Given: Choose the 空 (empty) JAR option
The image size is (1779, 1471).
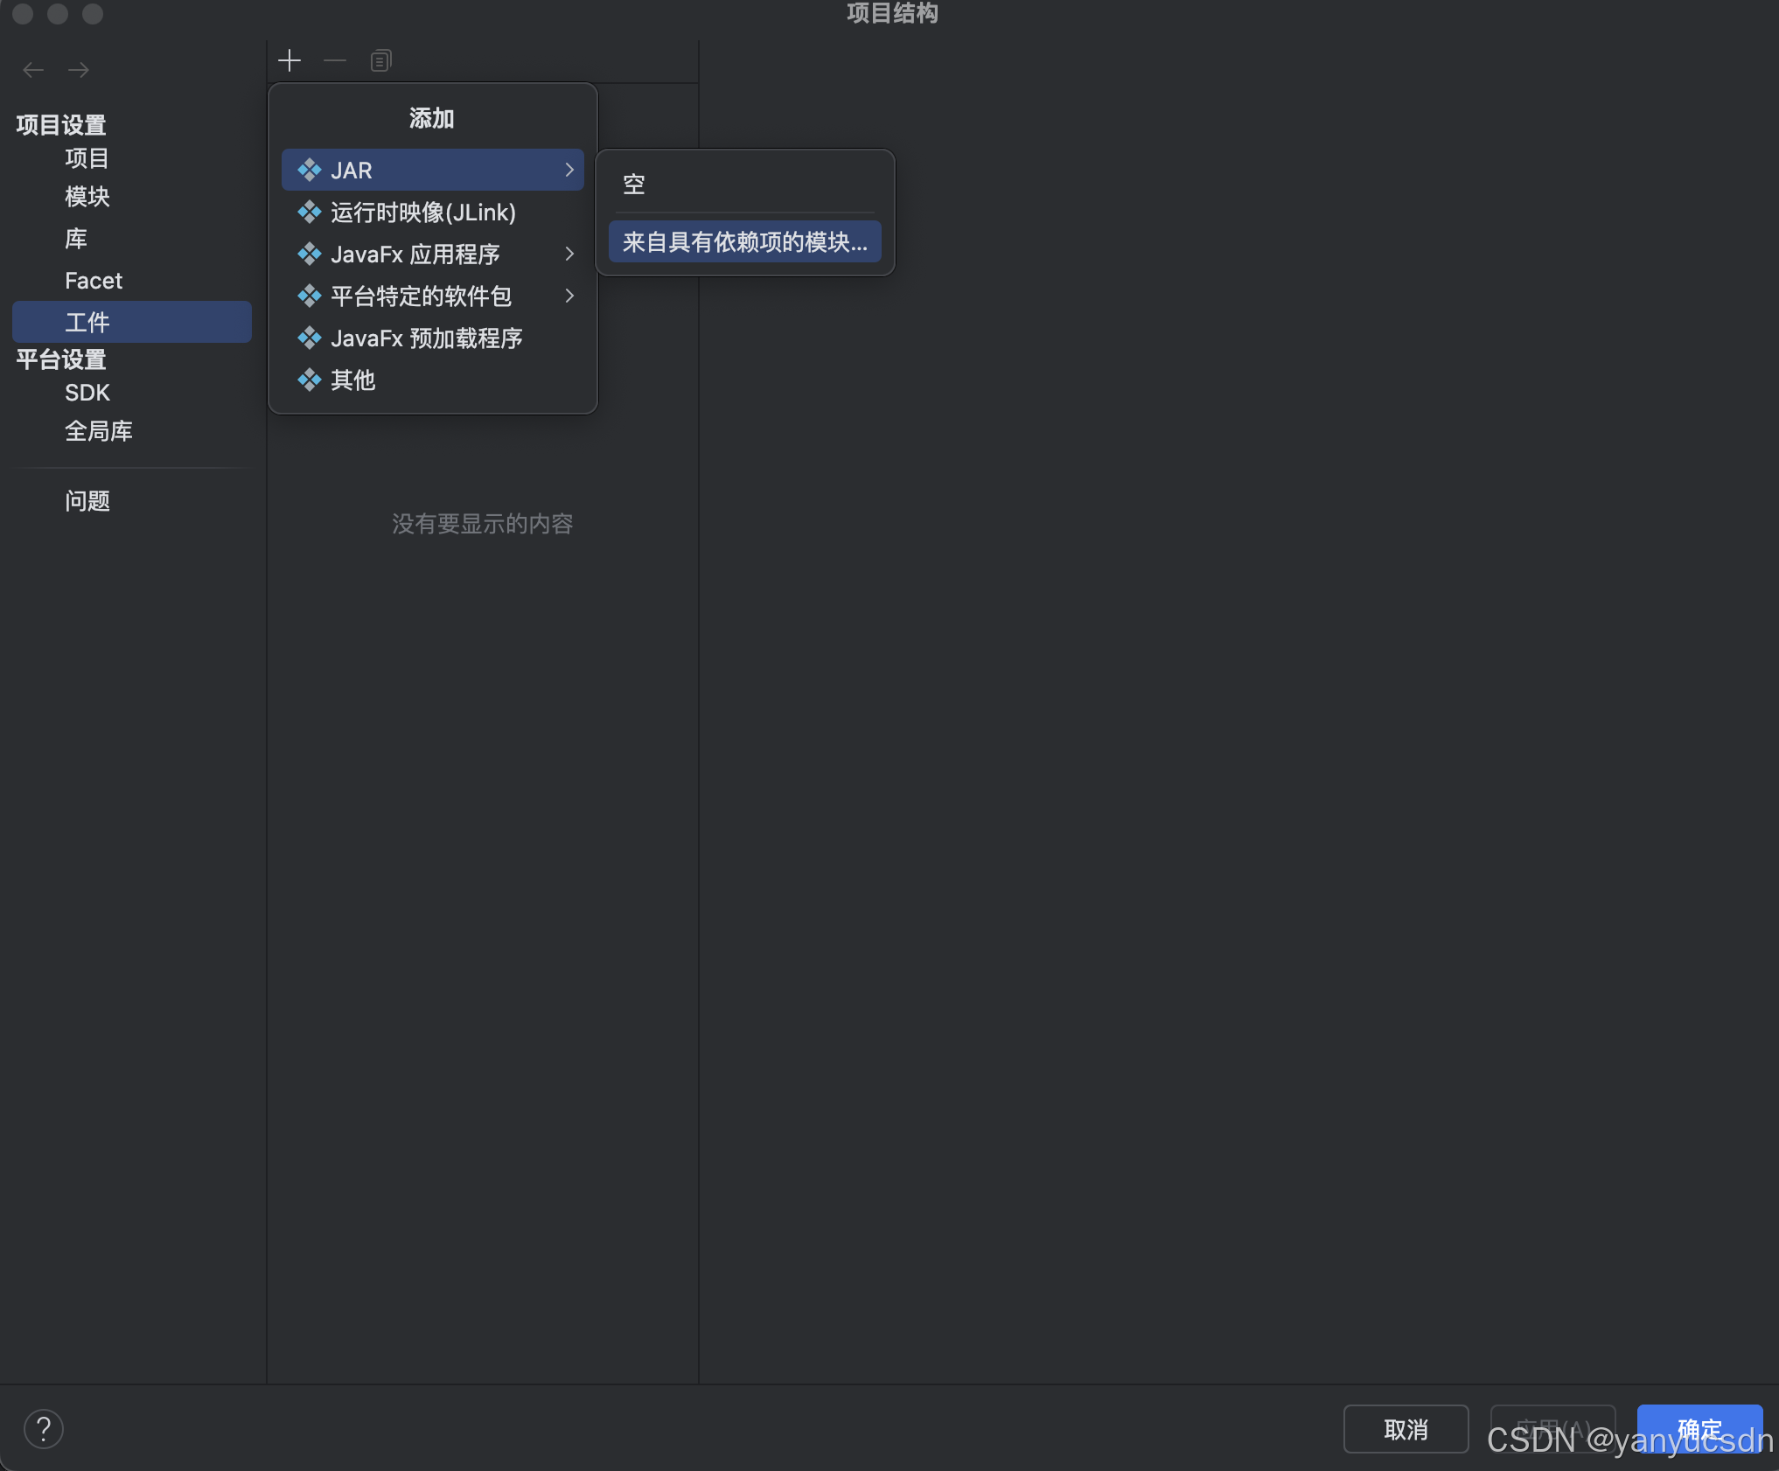Looking at the screenshot, I should pyautogui.click(x=634, y=185).
